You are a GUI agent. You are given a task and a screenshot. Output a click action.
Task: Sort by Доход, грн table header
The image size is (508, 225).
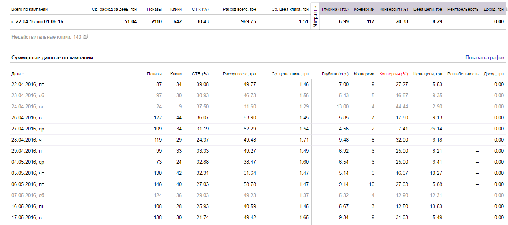pyautogui.click(x=493, y=74)
